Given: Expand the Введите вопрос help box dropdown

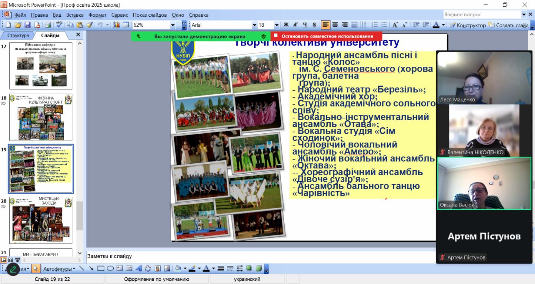Looking at the screenshot, I should (524, 14).
